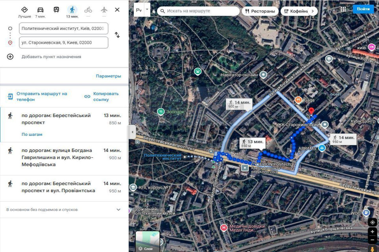Open the Google apps grid
This screenshot has width=379, height=252.
[343, 9]
